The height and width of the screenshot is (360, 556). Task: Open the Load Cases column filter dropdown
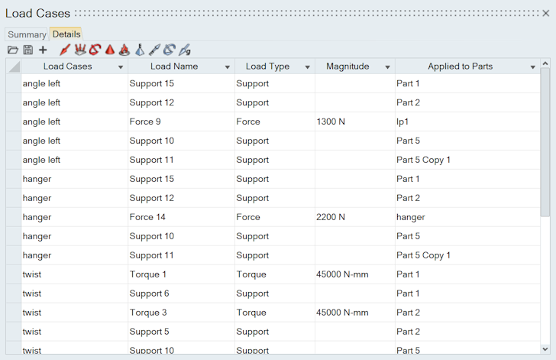[121, 67]
